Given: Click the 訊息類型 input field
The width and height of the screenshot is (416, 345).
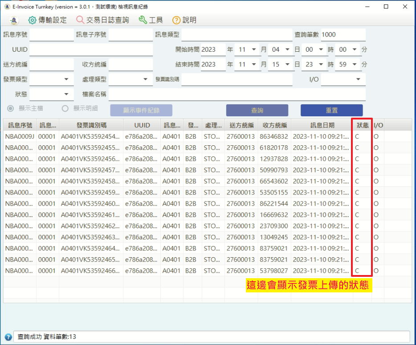Looking at the screenshot, I should pos(237,35).
